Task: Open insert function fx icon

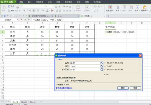Action: 29,20
